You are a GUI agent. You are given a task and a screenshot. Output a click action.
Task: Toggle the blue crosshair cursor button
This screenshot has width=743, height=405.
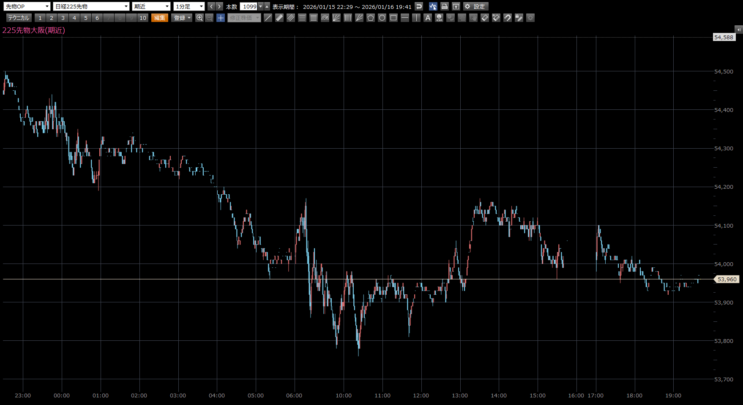(x=221, y=18)
